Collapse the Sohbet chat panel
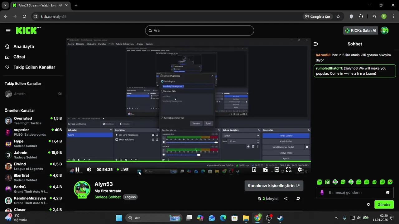399x224 pixels. pyautogui.click(x=316, y=44)
